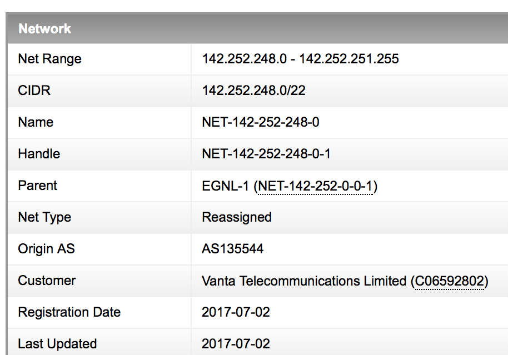Screen dimensions: 508x355
Task: Click the Net Type value Reassigned
Action: [x=237, y=217]
